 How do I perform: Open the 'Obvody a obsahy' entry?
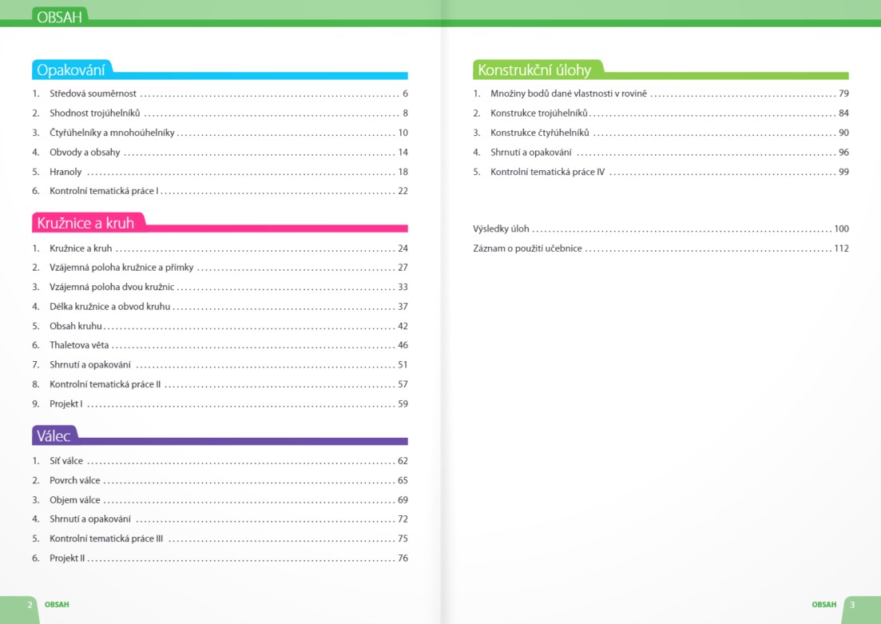pyautogui.click(x=85, y=152)
